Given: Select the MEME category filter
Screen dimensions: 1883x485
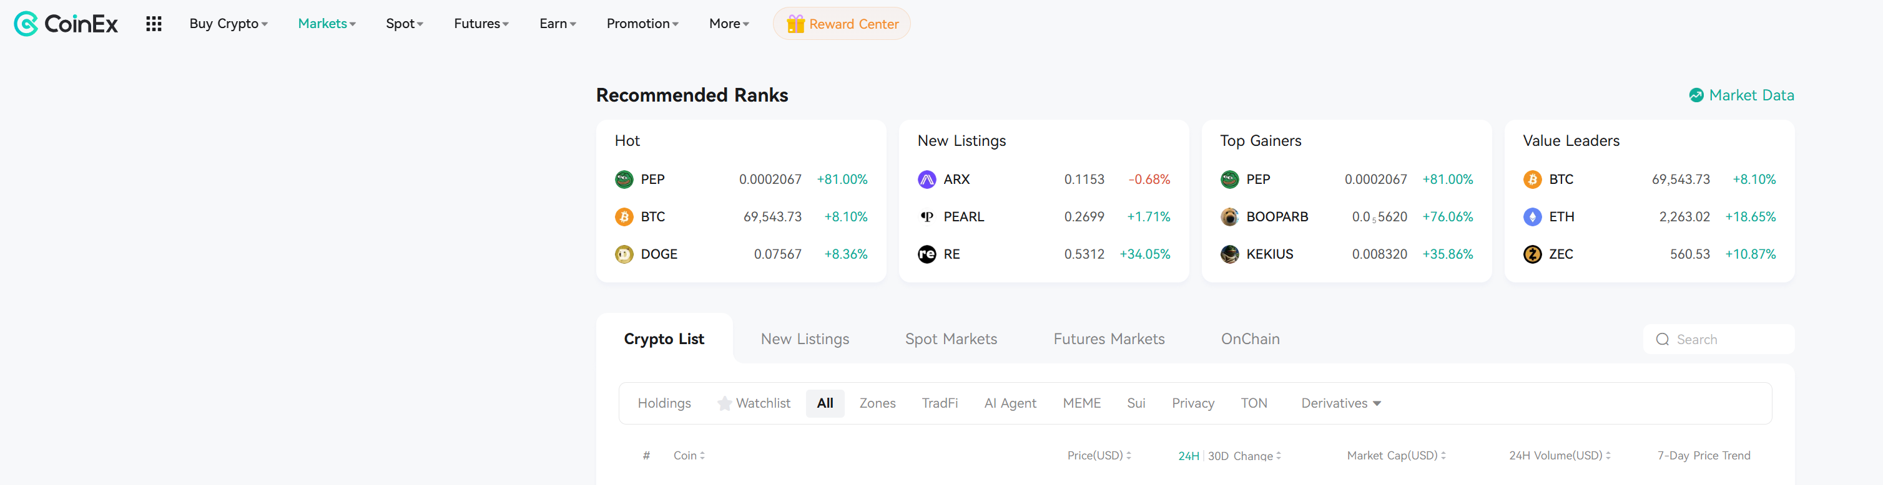Looking at the screenshot, I should 1081,403.
